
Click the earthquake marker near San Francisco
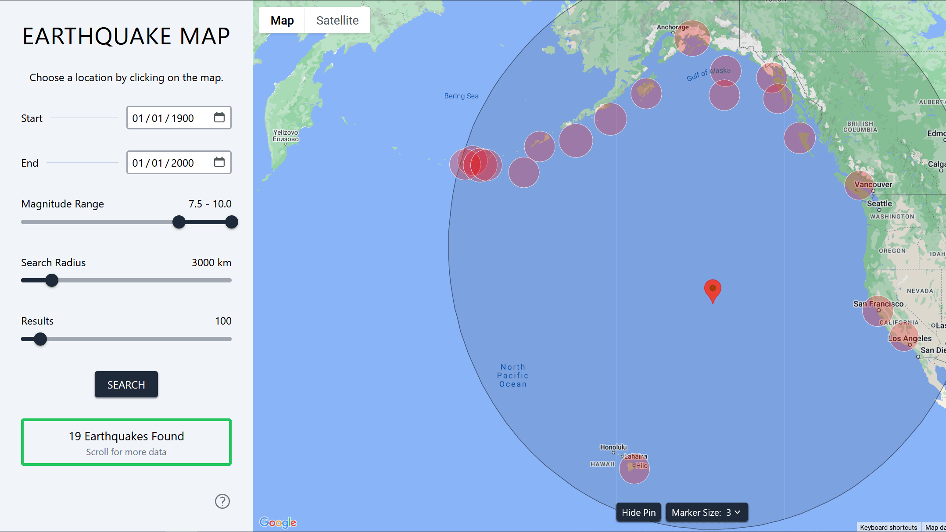(x=878, y=311)
